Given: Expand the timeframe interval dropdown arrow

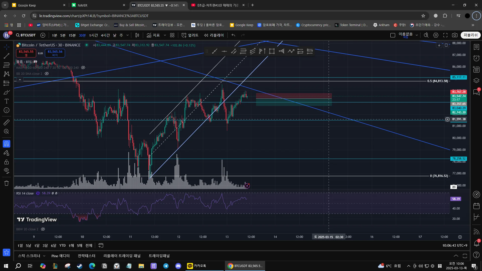Looking at the screenshot, I should pos(128,35).
